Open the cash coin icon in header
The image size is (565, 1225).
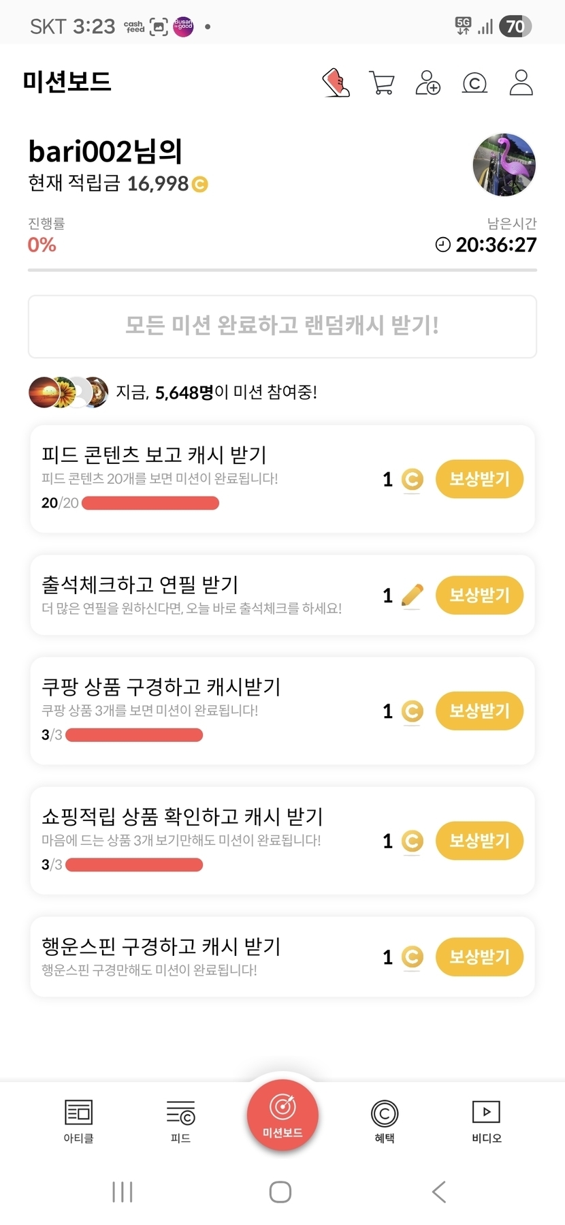click(474, 83)
